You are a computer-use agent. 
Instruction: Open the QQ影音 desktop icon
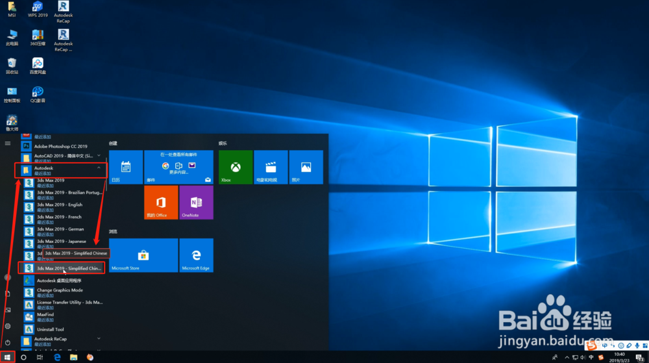point(38,95)
